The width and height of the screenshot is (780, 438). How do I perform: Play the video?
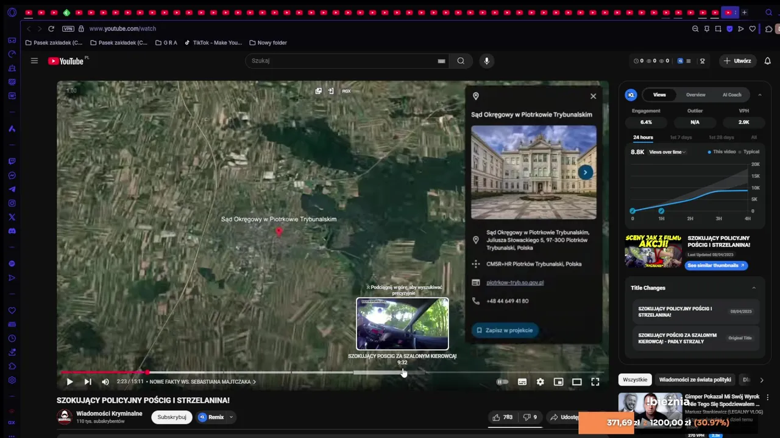[x=69, y=382]
